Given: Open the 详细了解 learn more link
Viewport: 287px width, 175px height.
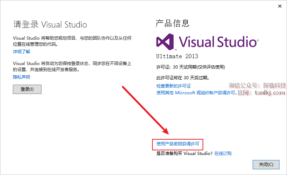Looking at the screenshot, I should click(x=21, y=51).
